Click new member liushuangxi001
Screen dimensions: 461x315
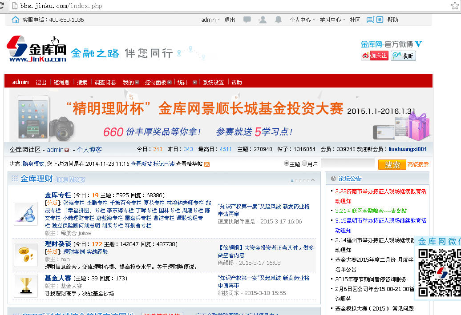408,149
